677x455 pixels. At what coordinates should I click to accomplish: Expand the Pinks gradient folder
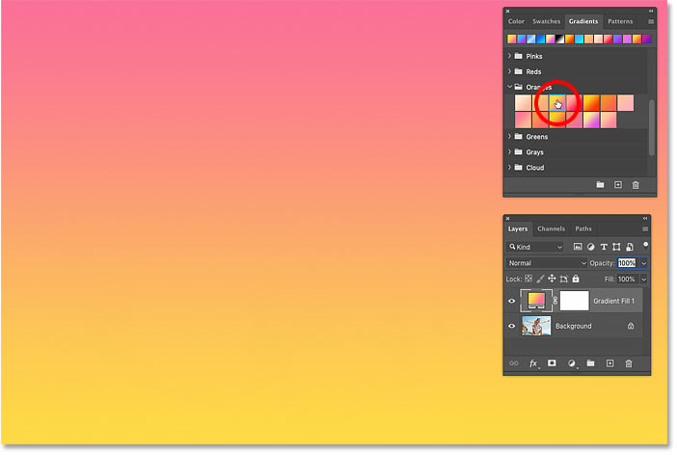pos(509,56)
